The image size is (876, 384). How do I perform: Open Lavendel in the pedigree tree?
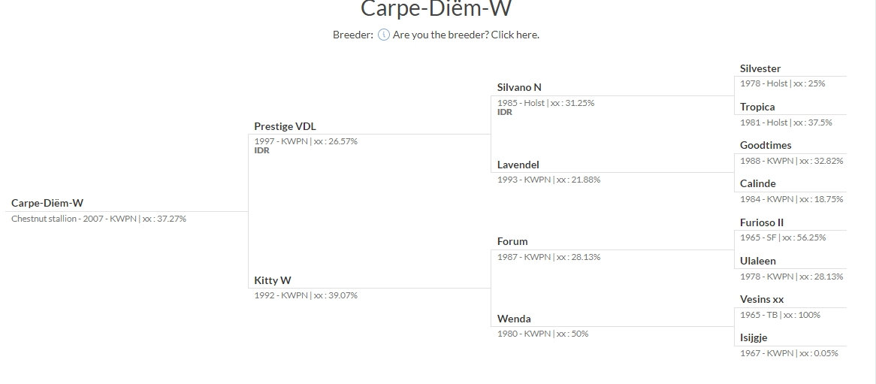click(518, 165)
